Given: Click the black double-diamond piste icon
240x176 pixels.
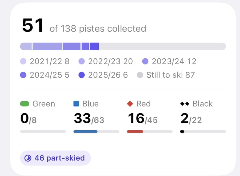Looking at the screenshot, I should click(185, 104).
